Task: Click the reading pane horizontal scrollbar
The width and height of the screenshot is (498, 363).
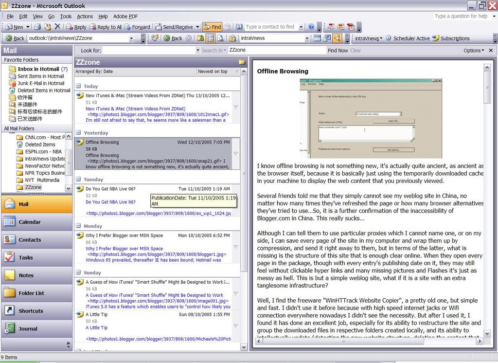Action: coord(369,341)
